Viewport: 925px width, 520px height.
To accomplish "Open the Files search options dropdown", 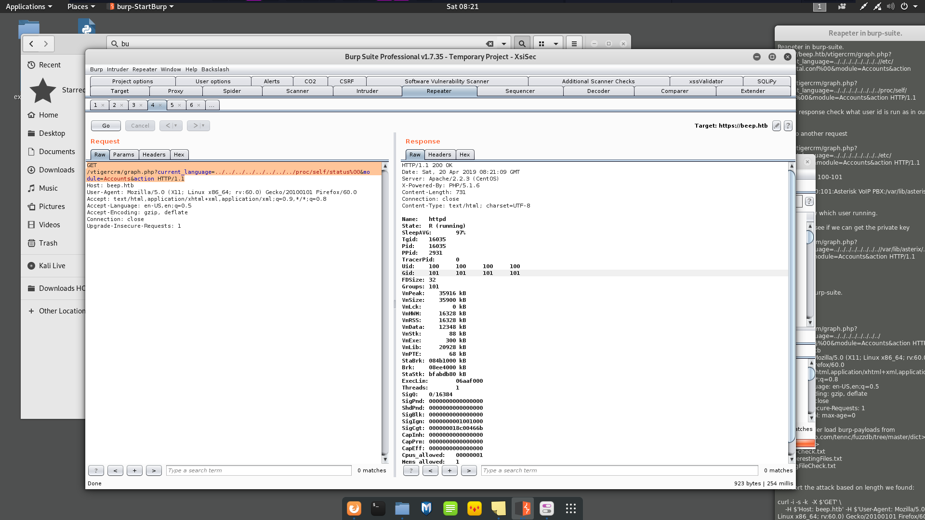I will click(x=503, y=43).
